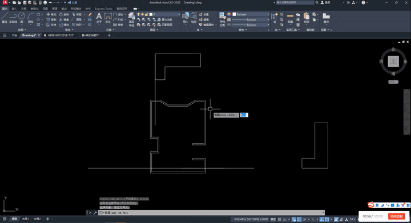Click the Match Properties (特性匹配) icon
The height and width of the screenshot is (223, 411).
point(222,19)
